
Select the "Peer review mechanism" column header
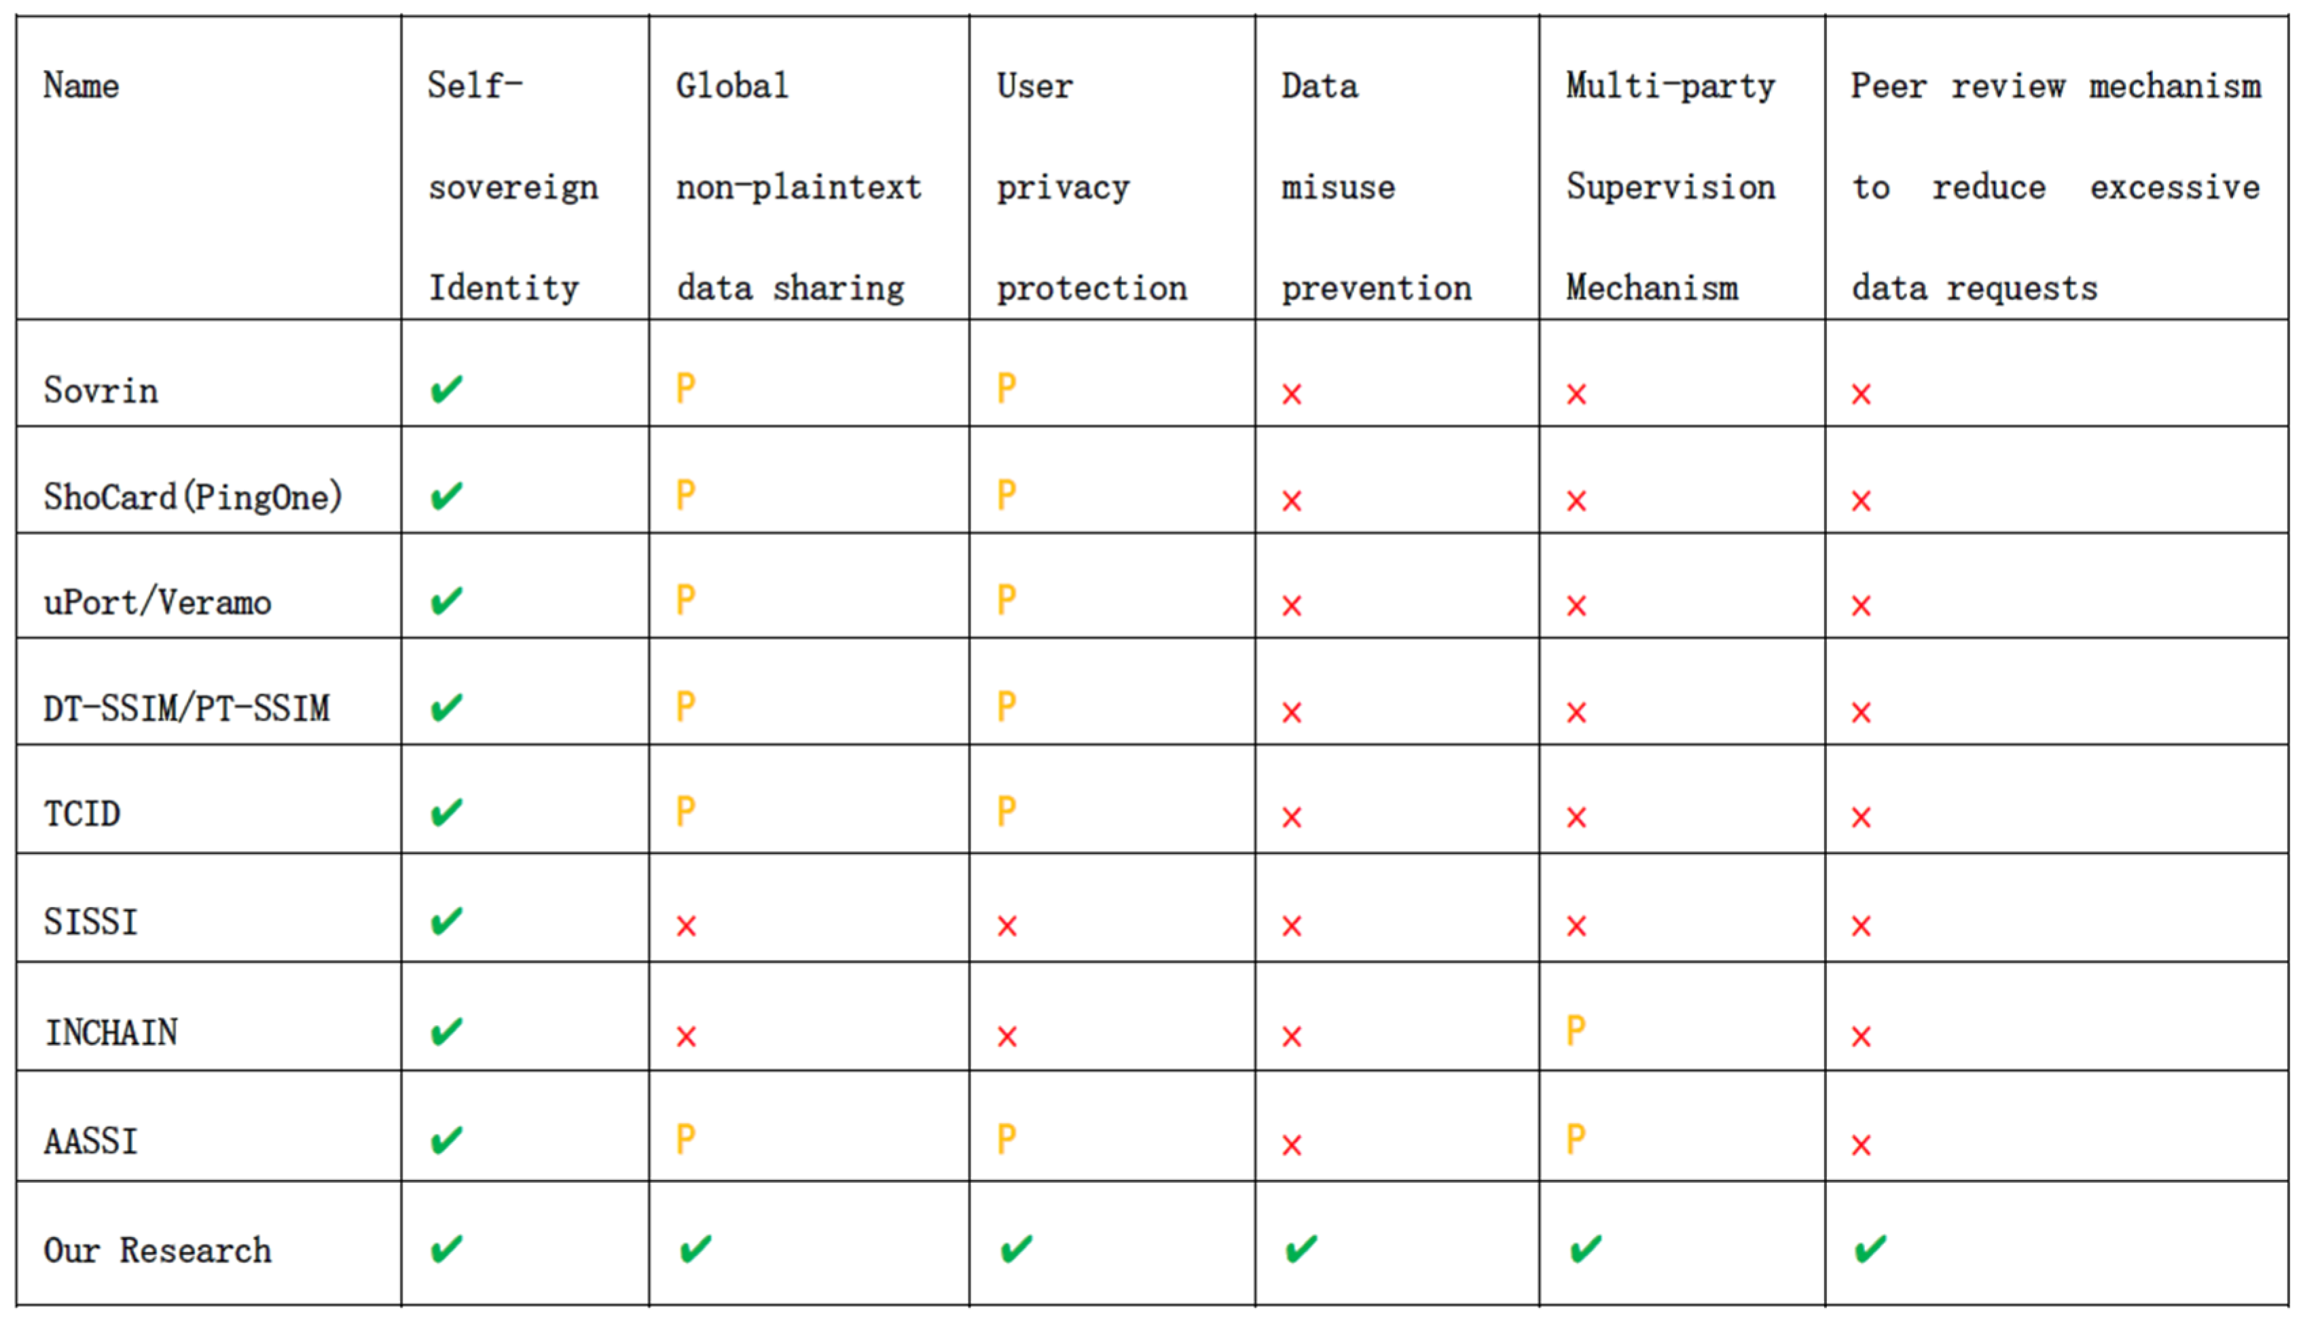[2056, 187]
